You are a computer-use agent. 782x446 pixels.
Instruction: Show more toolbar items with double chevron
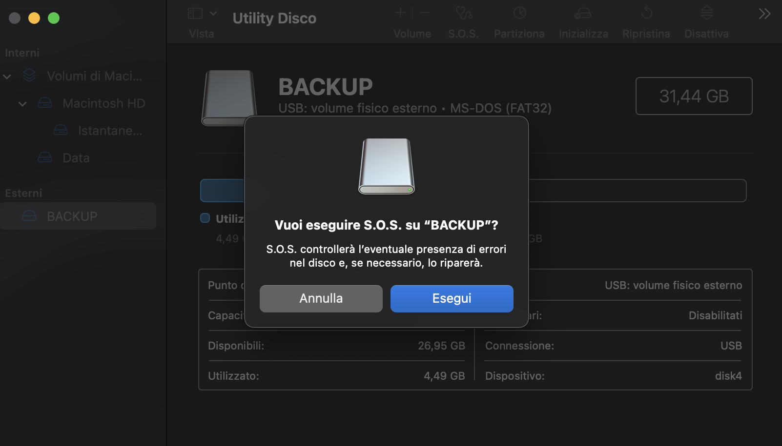click(x=764, y=14)
